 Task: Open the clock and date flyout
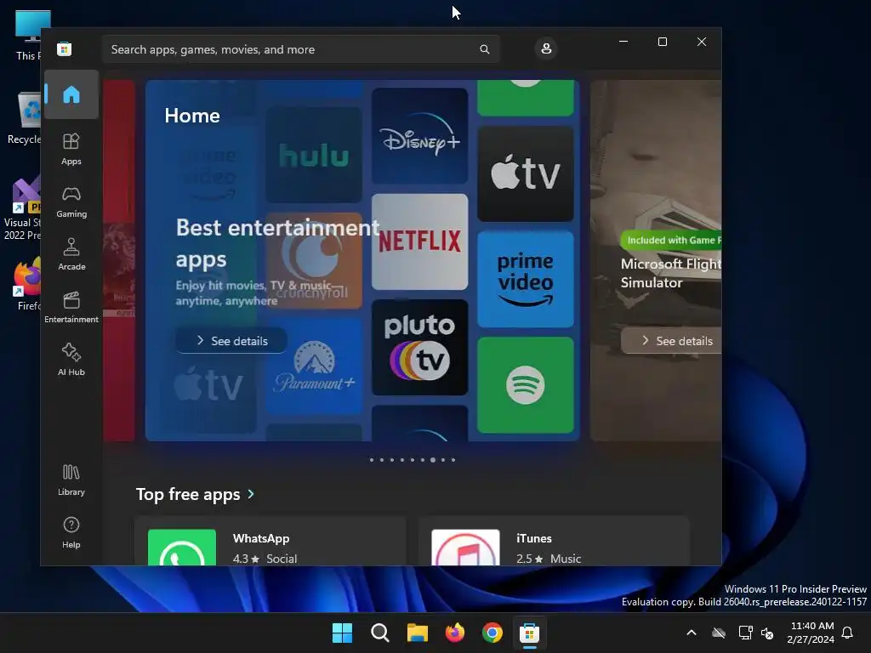tap(811, 633)
